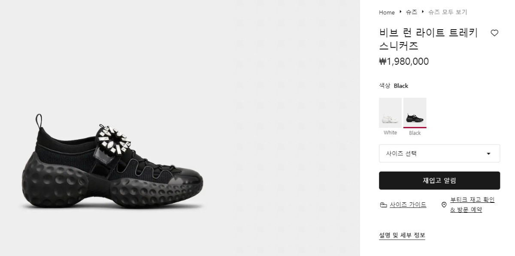Go to Home breadcrumb
The image size is (515, 256).
(x=387, y=12)
